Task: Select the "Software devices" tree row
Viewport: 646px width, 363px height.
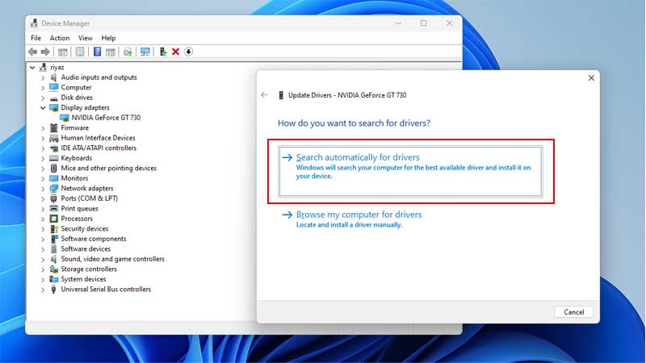Action: [x=86, y=249]
